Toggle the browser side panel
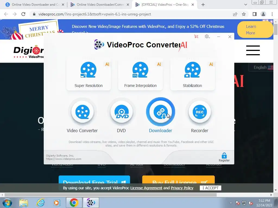 click(x=255, y=14)
